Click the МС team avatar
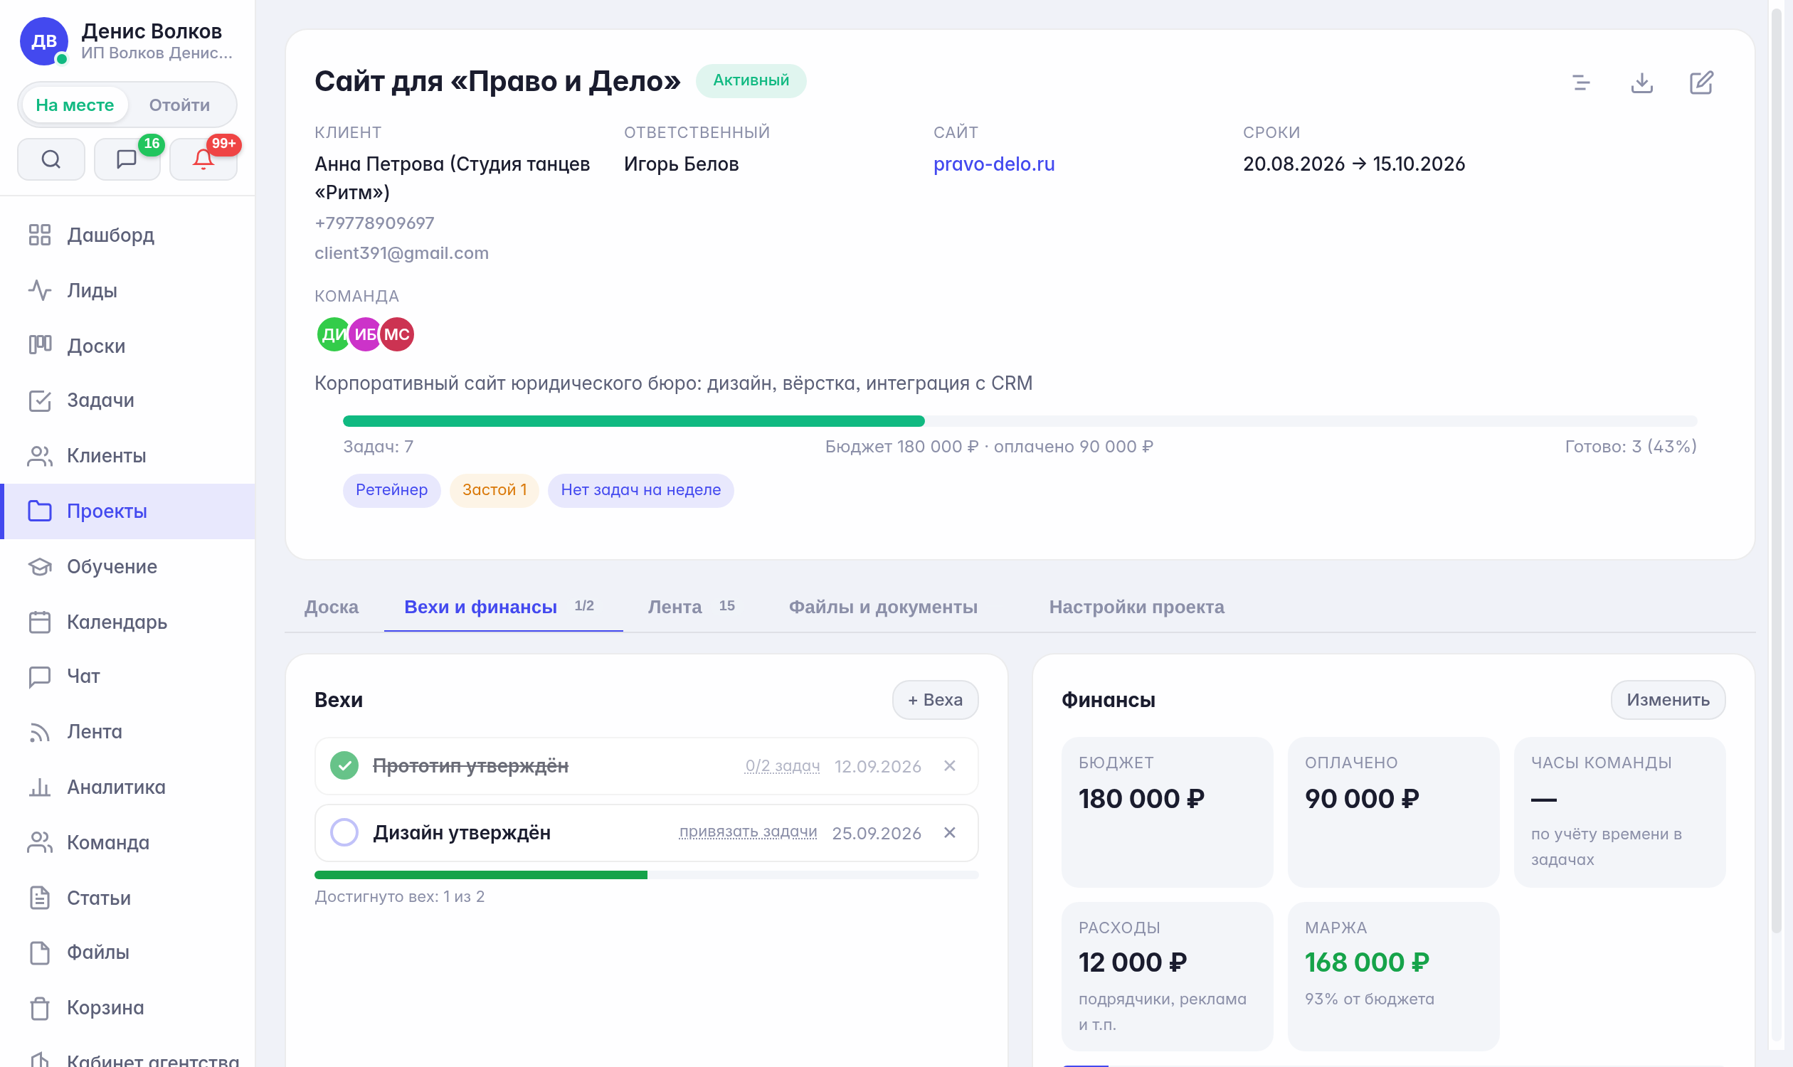This screenshot has width=1793, height=1067. click(x=397, y=334)
